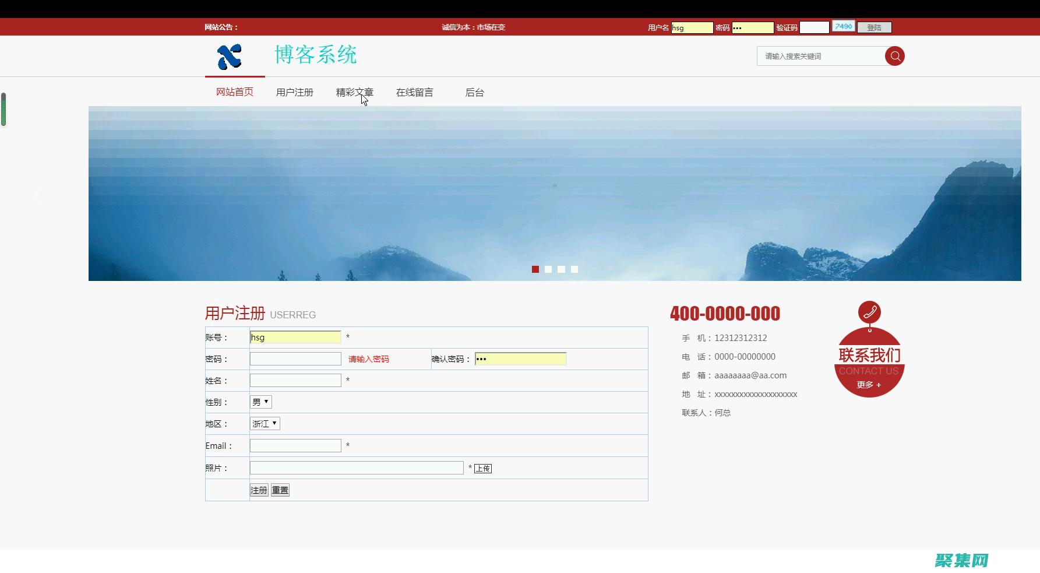Click the Email input field

pyautogui.click(x=295, y=445)
